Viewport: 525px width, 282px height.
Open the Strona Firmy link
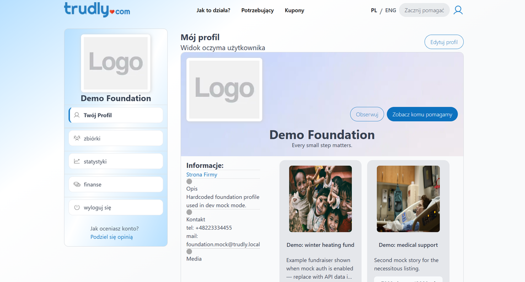(x=202, y=175)
